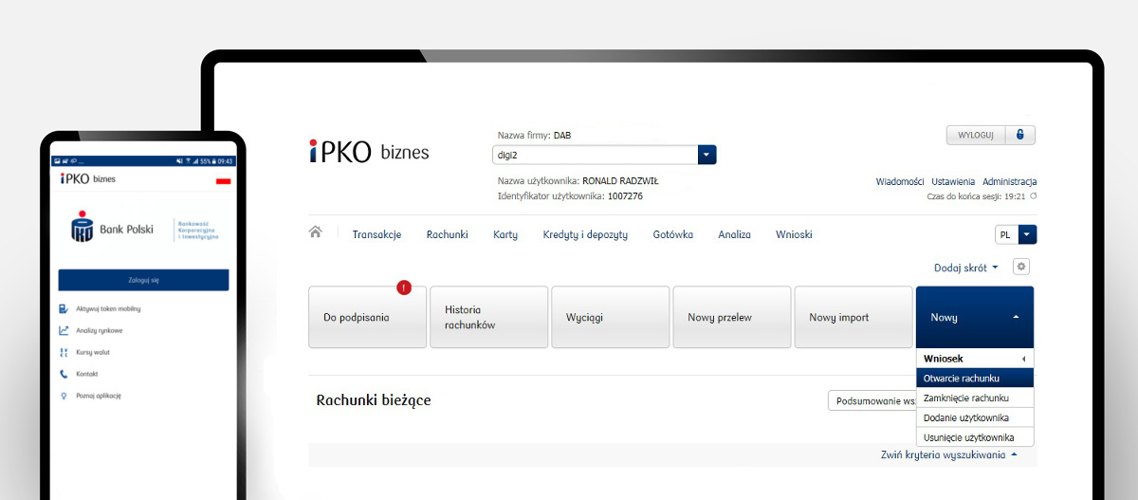Tap the market analysis chart icon on the phone

point(64,330)
